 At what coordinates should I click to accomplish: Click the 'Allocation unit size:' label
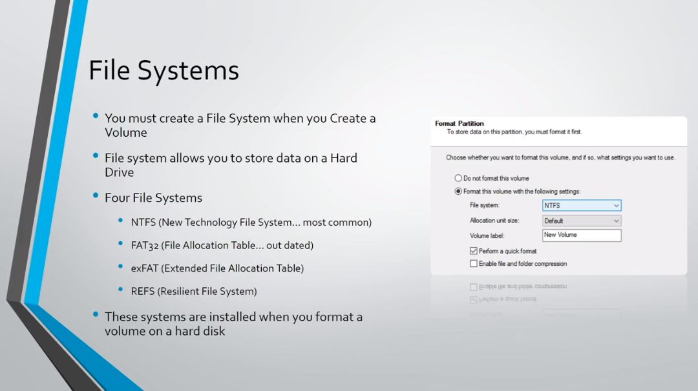494,221
